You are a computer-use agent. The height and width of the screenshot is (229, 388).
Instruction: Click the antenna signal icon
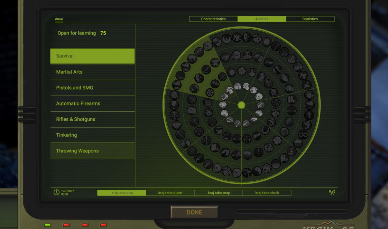click(332, 192)
